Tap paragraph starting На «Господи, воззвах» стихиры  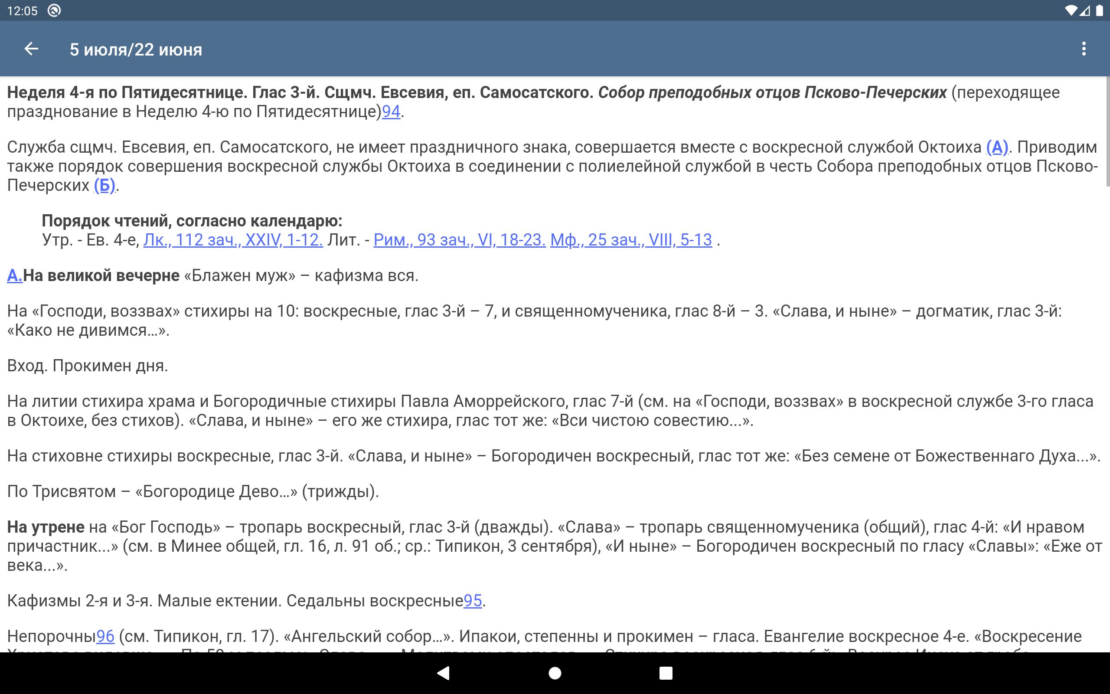535,321
